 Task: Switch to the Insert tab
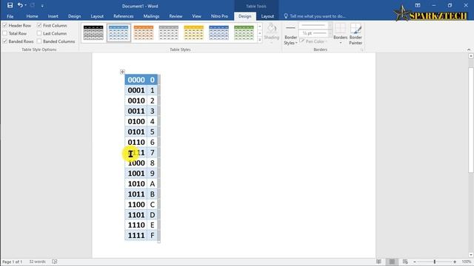[53, 16]
